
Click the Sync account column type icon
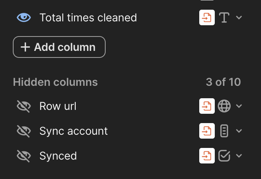224,131
